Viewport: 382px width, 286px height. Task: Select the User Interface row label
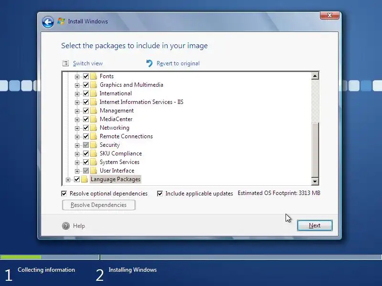[x=117, y=171]
